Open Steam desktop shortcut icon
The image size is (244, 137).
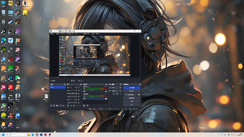[11, 22]
